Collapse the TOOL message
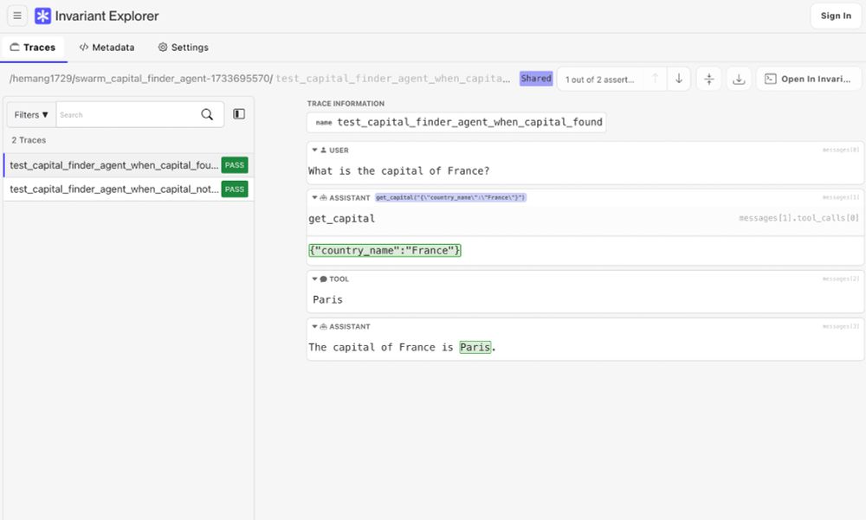The image size is (866, 520). 315,279
